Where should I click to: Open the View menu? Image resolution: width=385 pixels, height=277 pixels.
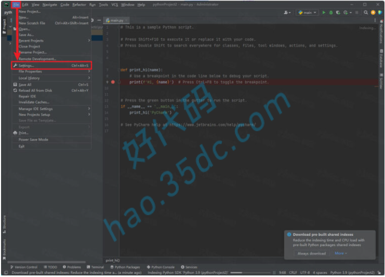coord(35,5)
